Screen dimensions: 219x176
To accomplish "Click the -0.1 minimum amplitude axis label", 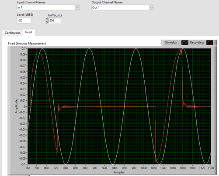I will tap(23, 164).
